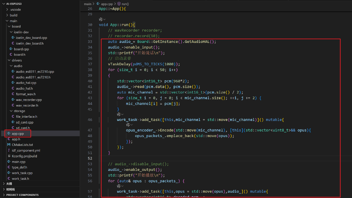Click the code lens icon above line 57
The width and height of the screenshot is (352, 198).
coord(119,186)
